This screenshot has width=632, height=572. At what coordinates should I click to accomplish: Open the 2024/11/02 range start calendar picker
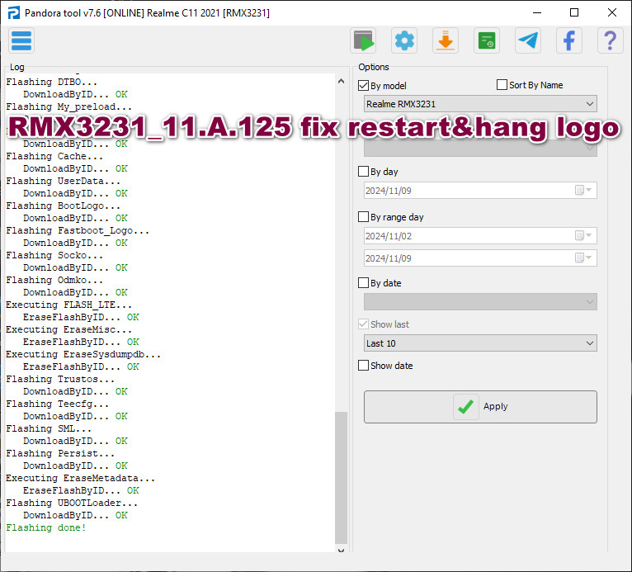pos(582,235)
